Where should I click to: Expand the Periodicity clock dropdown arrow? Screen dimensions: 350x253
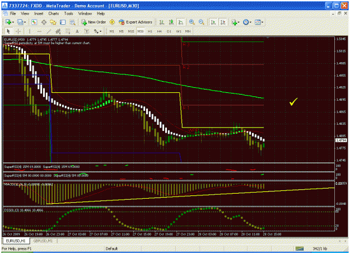point(250,22)
